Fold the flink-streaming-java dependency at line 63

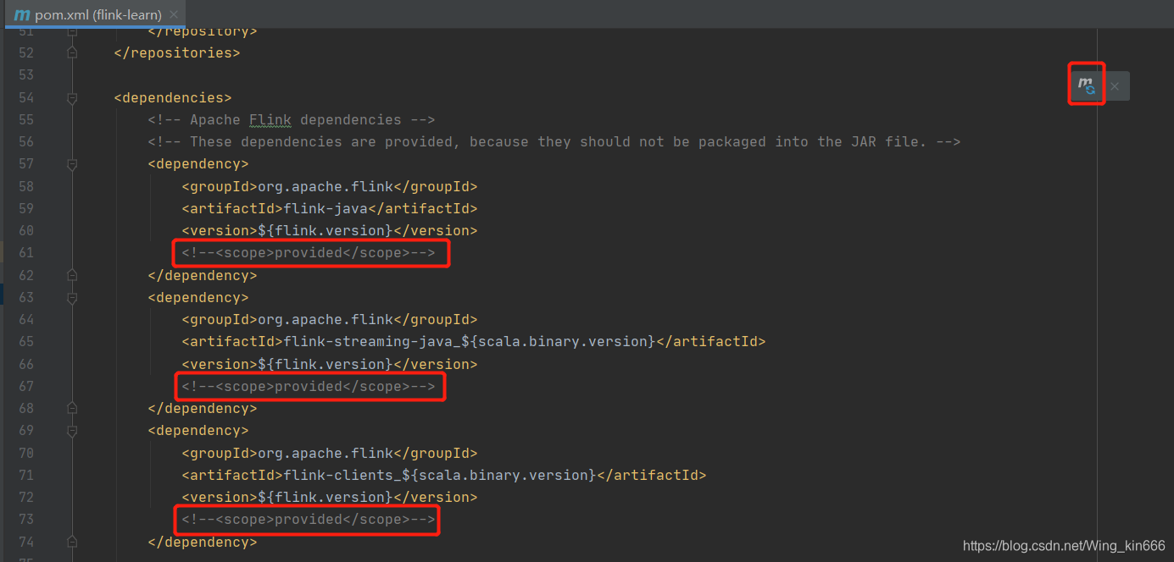point(72,297)
